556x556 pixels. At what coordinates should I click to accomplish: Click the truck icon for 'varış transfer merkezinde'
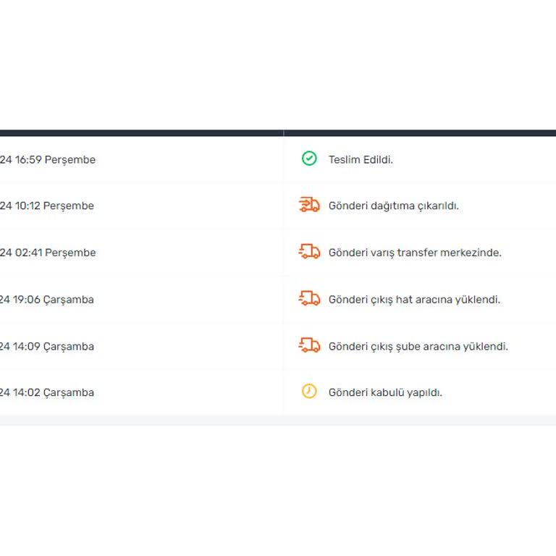[309, 252]
